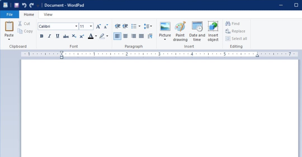Increase paragraph indent
Screen dimensions: 302x157
click(125, 26)
